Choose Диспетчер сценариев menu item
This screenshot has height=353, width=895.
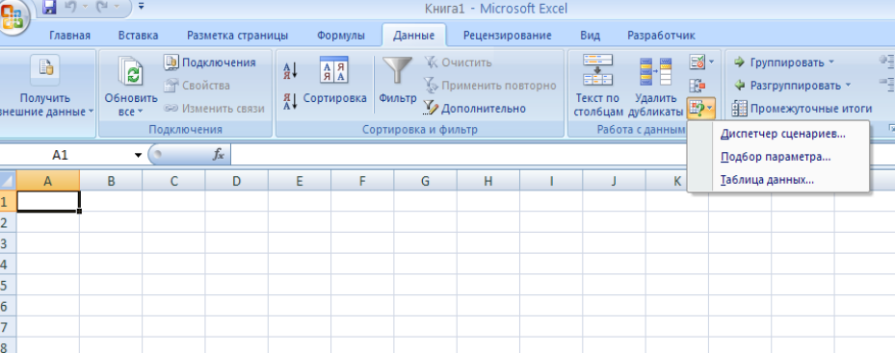(x=783, y=134)
